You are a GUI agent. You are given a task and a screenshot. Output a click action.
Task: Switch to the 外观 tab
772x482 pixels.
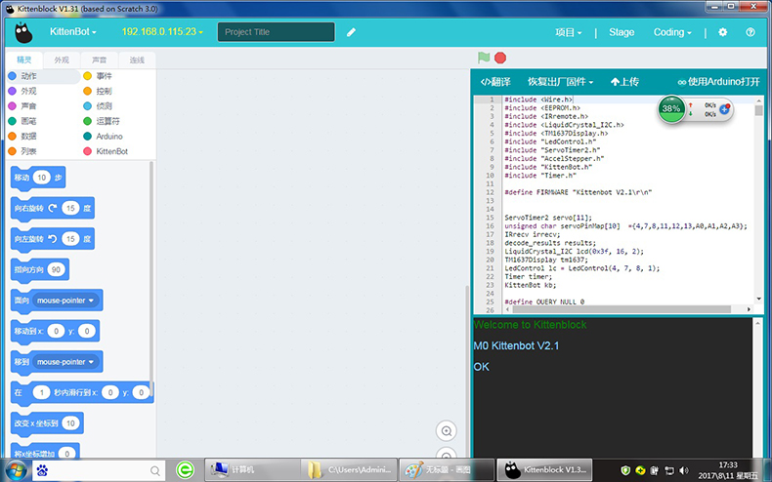click(62, 60)
